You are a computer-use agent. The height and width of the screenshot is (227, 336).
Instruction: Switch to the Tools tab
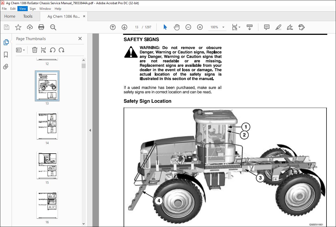click(28, 16)
